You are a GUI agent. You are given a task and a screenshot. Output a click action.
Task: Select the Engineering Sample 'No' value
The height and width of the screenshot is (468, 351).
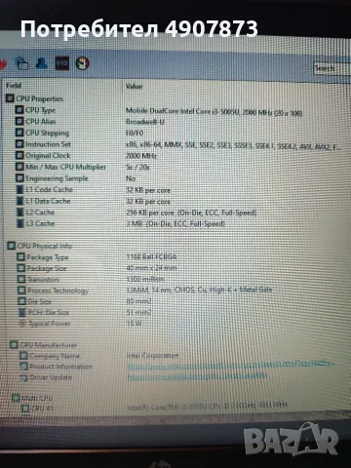(x=131, y=178)
